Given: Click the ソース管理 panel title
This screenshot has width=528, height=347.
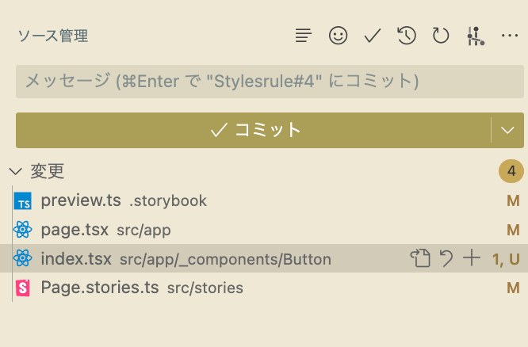Looking at the screenshot, I should (x=53, y=36).
